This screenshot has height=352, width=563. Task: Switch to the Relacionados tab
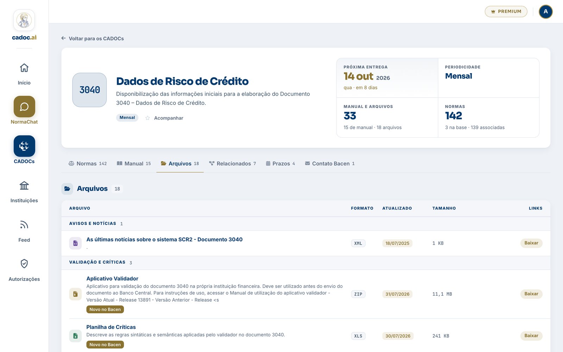click(x=233, y=164)
